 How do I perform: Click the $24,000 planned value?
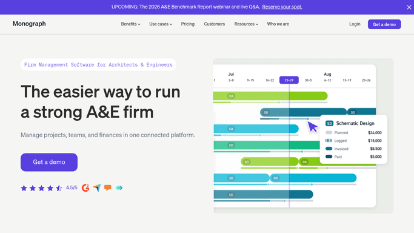[x=375, y=133]
